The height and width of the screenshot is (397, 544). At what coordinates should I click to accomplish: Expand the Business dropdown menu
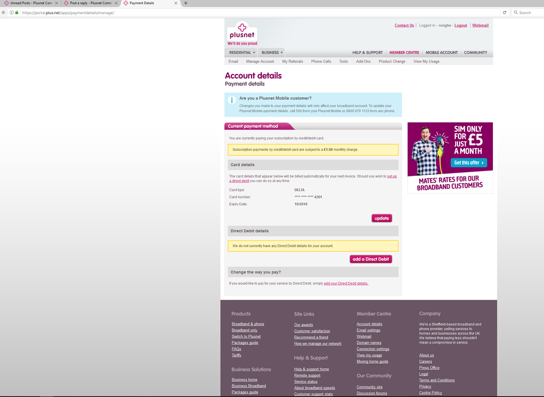[x=272, y=53]
